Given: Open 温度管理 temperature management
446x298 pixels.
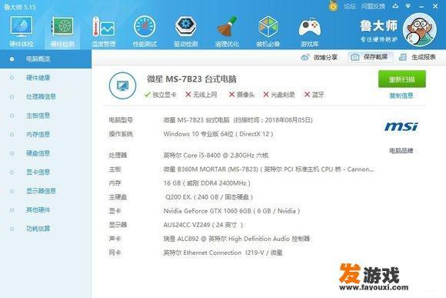Looking at the screenshot, I should 104,32.
